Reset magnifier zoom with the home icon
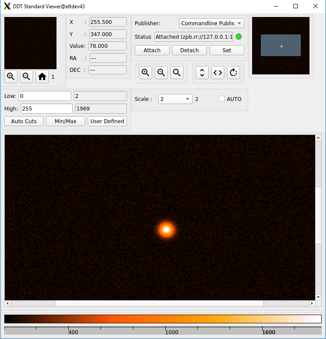 click(42, 77)
